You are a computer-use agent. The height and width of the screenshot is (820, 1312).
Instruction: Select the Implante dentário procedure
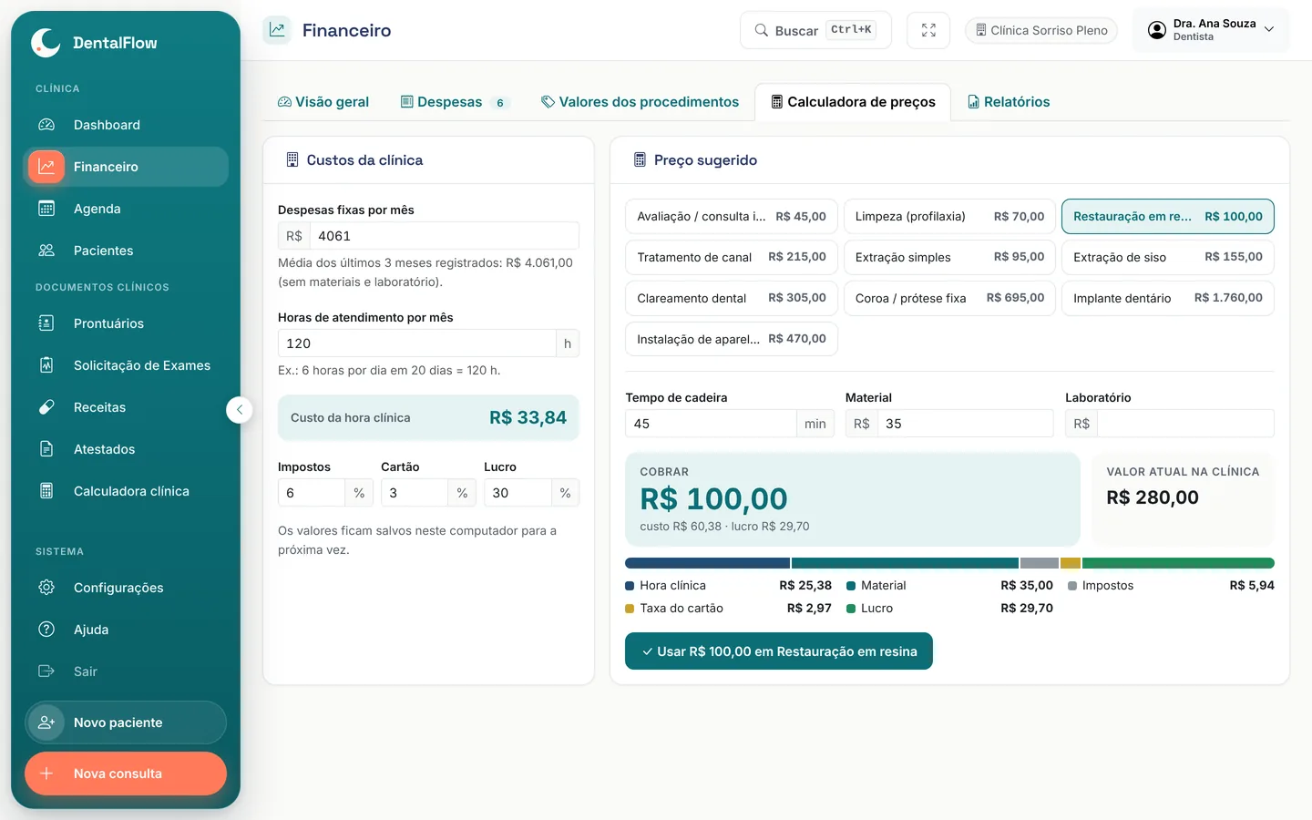[1168, 298]
